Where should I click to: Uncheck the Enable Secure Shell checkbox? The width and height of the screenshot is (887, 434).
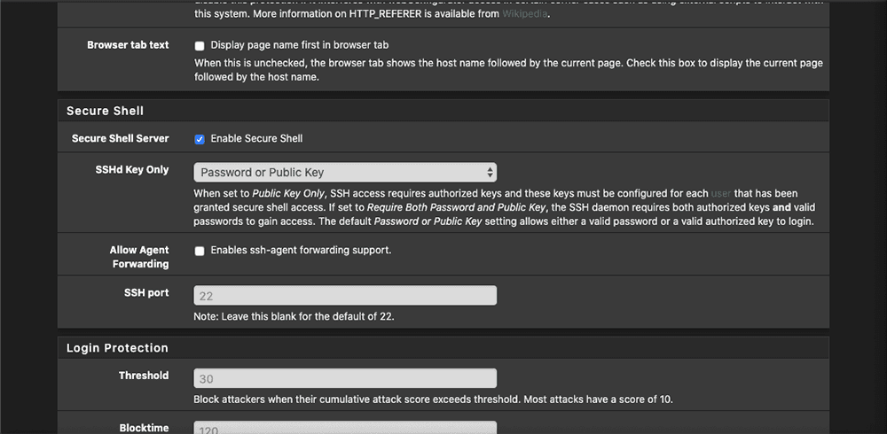pos(199,139)
